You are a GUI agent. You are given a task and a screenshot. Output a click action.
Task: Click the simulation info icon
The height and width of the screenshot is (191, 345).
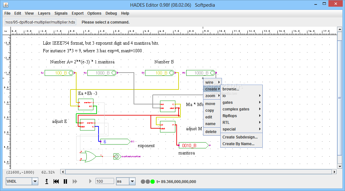pos(47,181)
